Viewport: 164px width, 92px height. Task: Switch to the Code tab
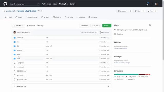[x=8, y=17]
